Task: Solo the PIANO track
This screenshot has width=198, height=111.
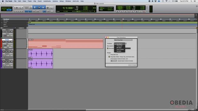Action: (x=9, y=42)
